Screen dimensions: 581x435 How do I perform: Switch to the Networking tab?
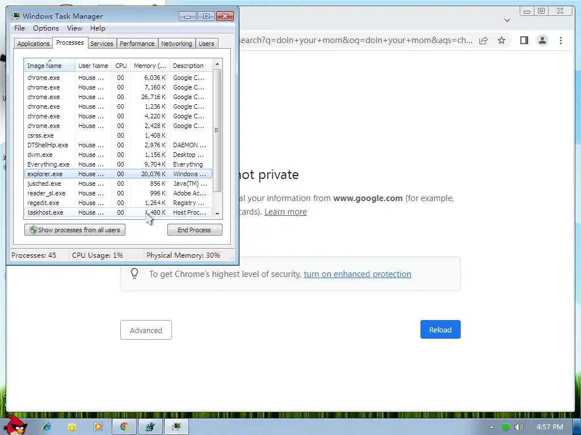coord(176,44)
